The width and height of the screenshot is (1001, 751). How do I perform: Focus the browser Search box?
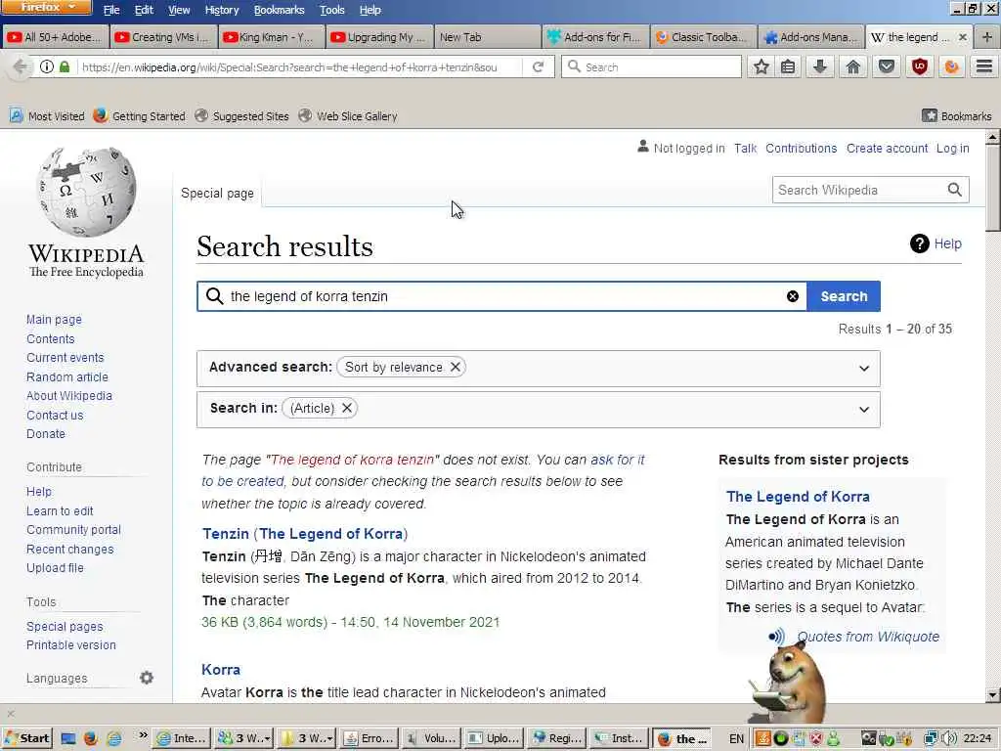(x=651, y=66)
